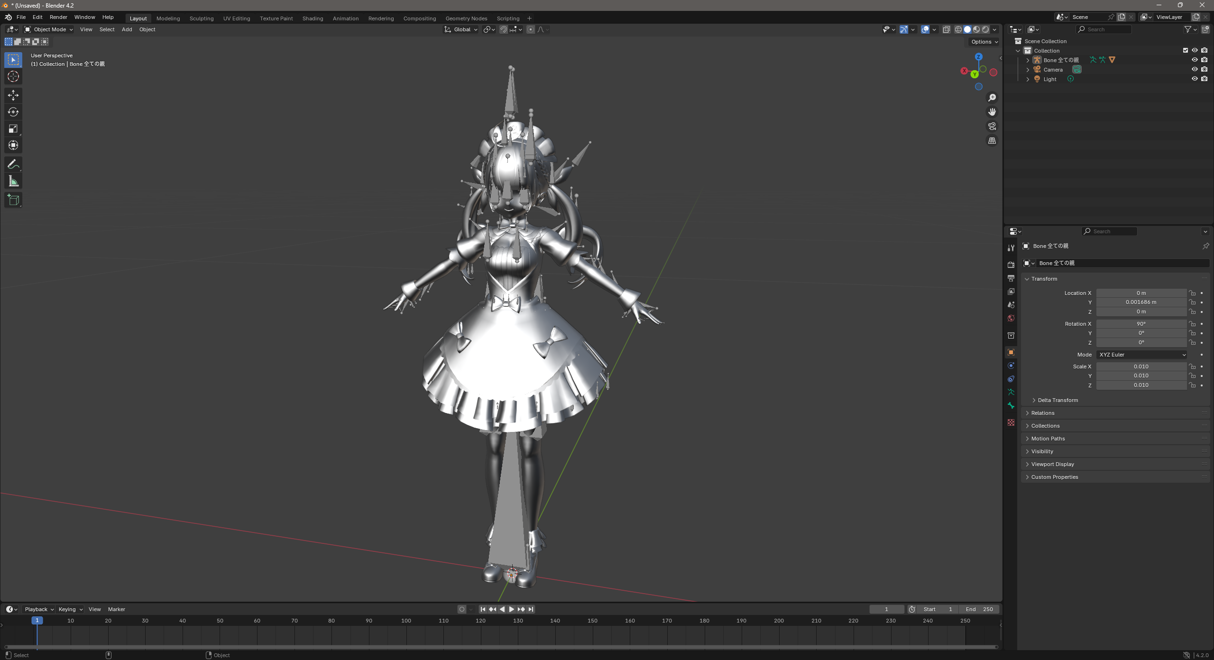Activate the Annotate pencil tool
The width and height of the screenshot is (1214, 660).
click(13, 165)
